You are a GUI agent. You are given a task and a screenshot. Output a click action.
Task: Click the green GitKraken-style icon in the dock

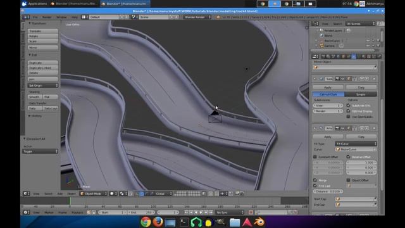(196, 222)
